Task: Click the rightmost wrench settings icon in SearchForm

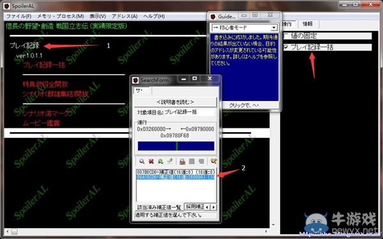Action: pyautogui.click(x=213, y=161)
